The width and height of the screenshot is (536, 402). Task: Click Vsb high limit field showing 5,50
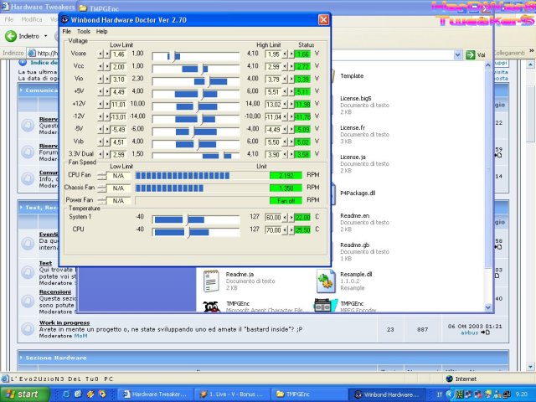tap(273, 142)
